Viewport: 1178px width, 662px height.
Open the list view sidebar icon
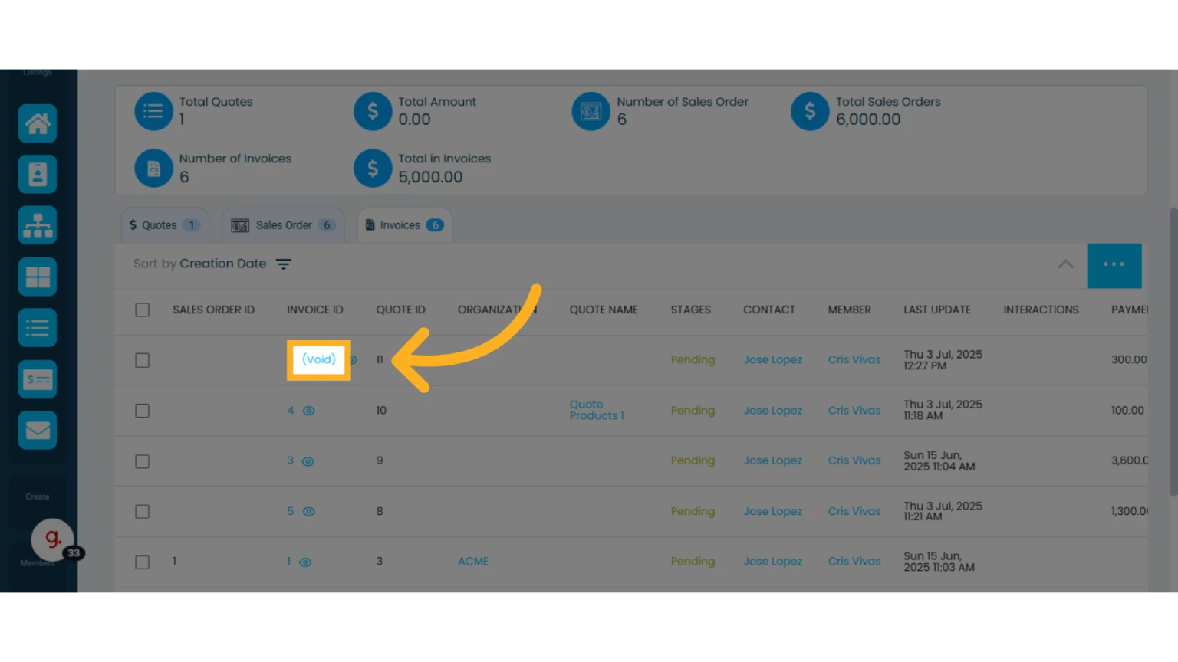coord(38,328)
